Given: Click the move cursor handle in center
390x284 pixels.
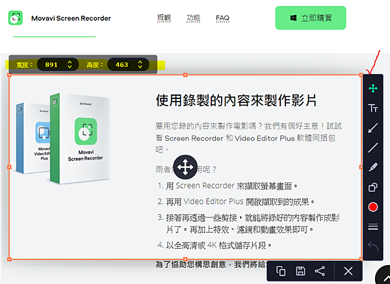Looking at the screenshot, I should [x=185, y=167].
